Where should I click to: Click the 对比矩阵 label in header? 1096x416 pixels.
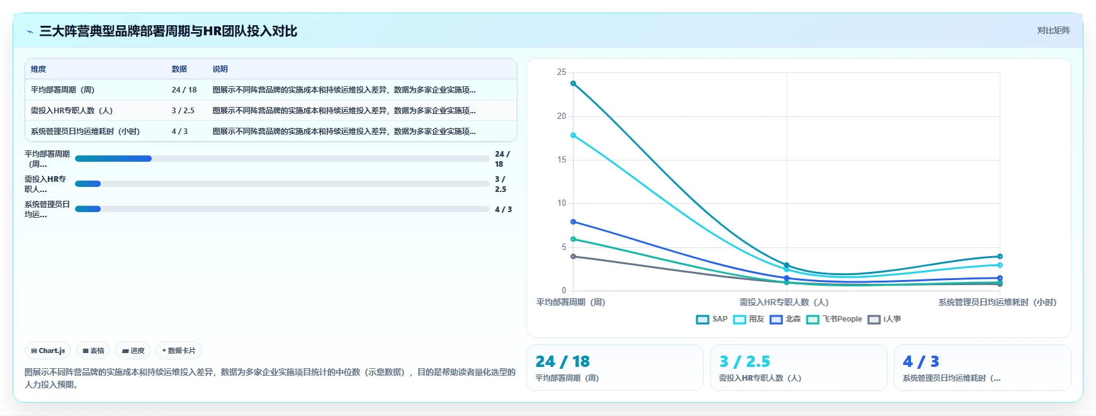click(1053, 30)
